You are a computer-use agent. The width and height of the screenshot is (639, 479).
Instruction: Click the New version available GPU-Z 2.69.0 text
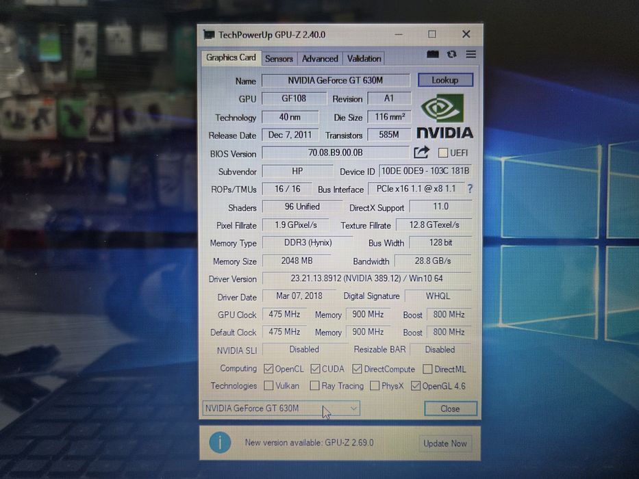[309, 442]
